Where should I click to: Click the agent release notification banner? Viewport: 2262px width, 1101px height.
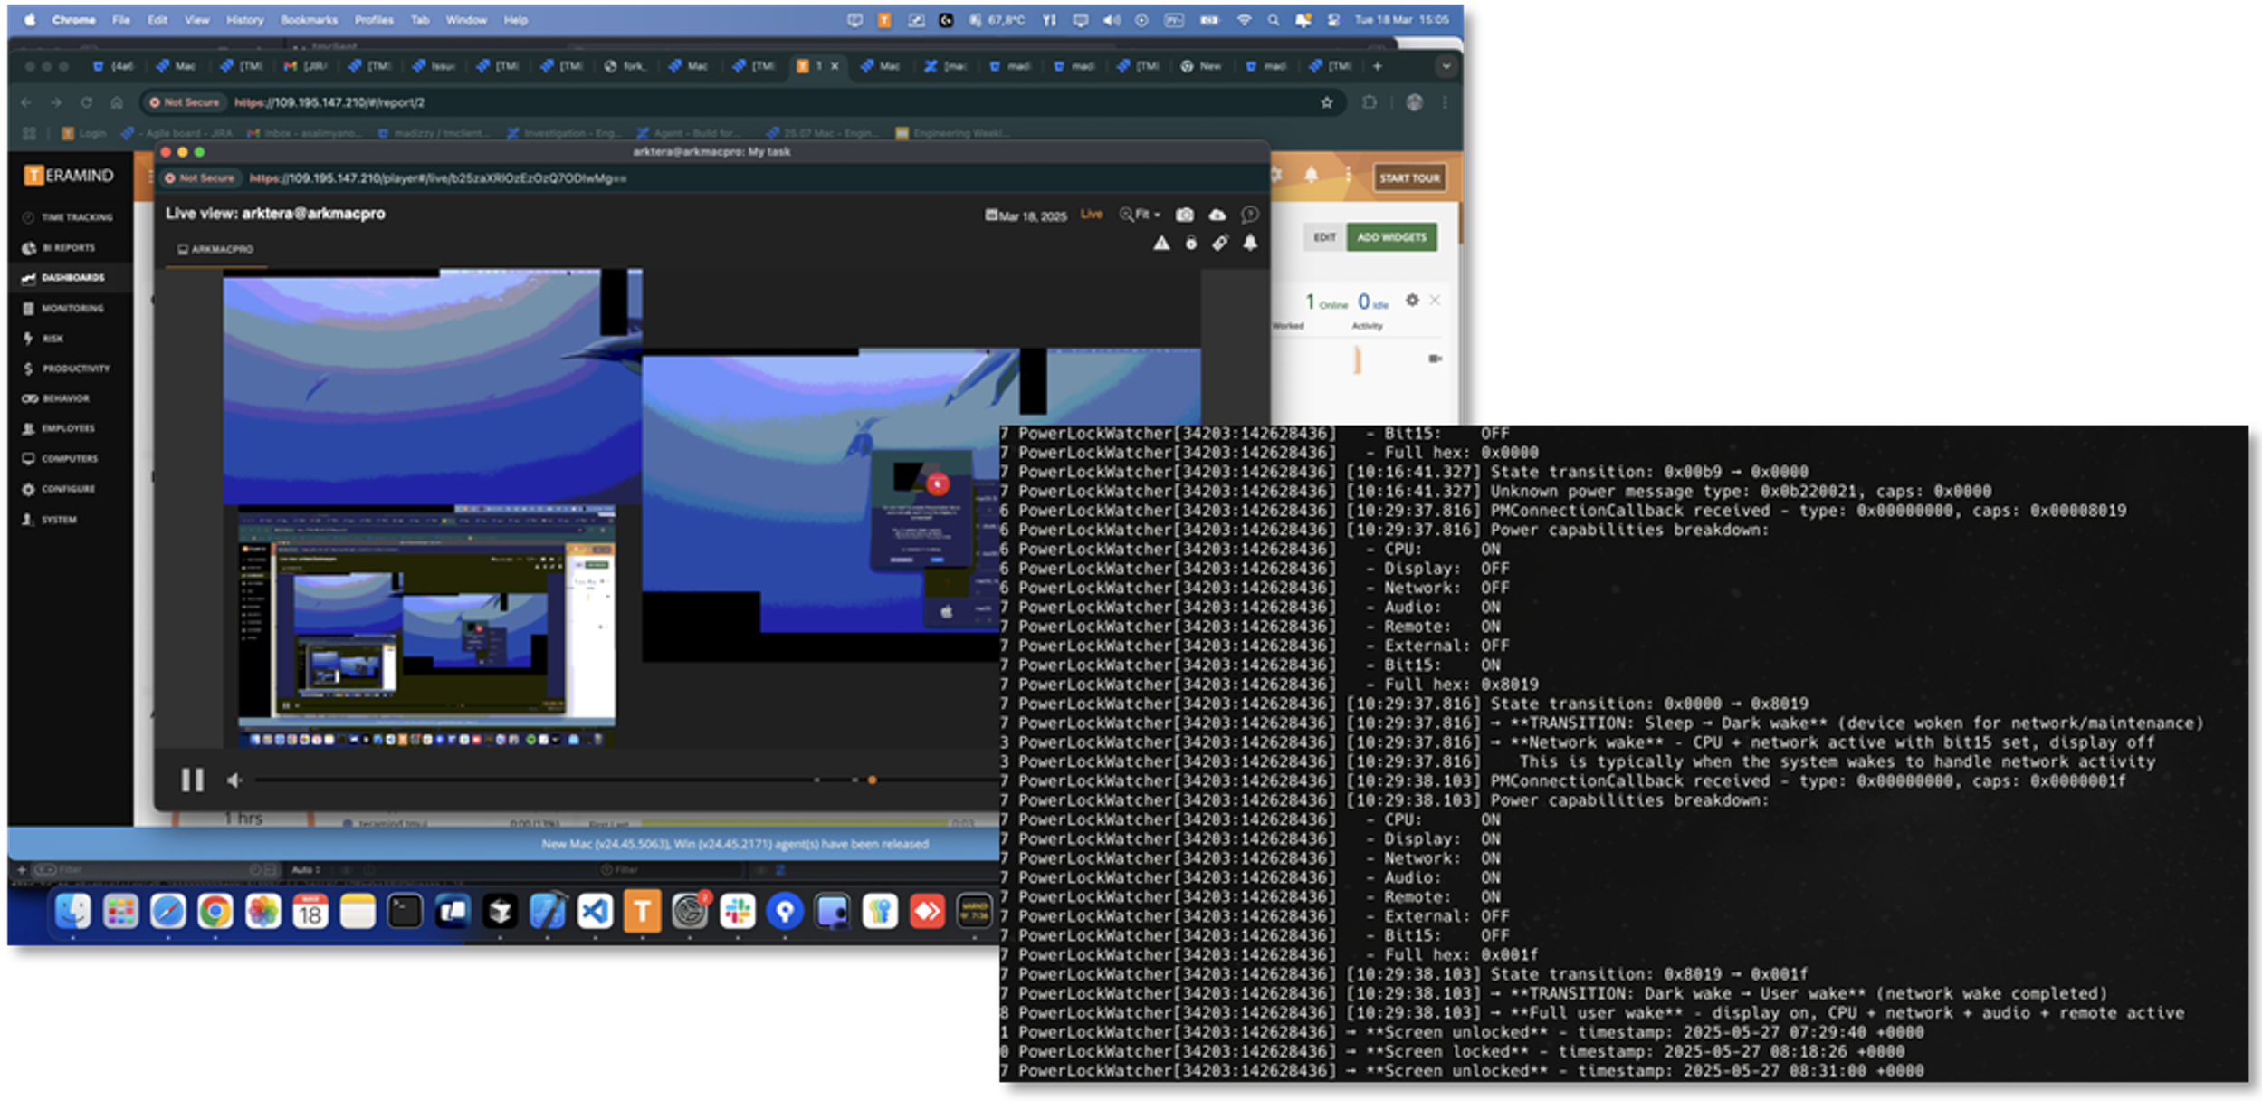click(734, 844)
